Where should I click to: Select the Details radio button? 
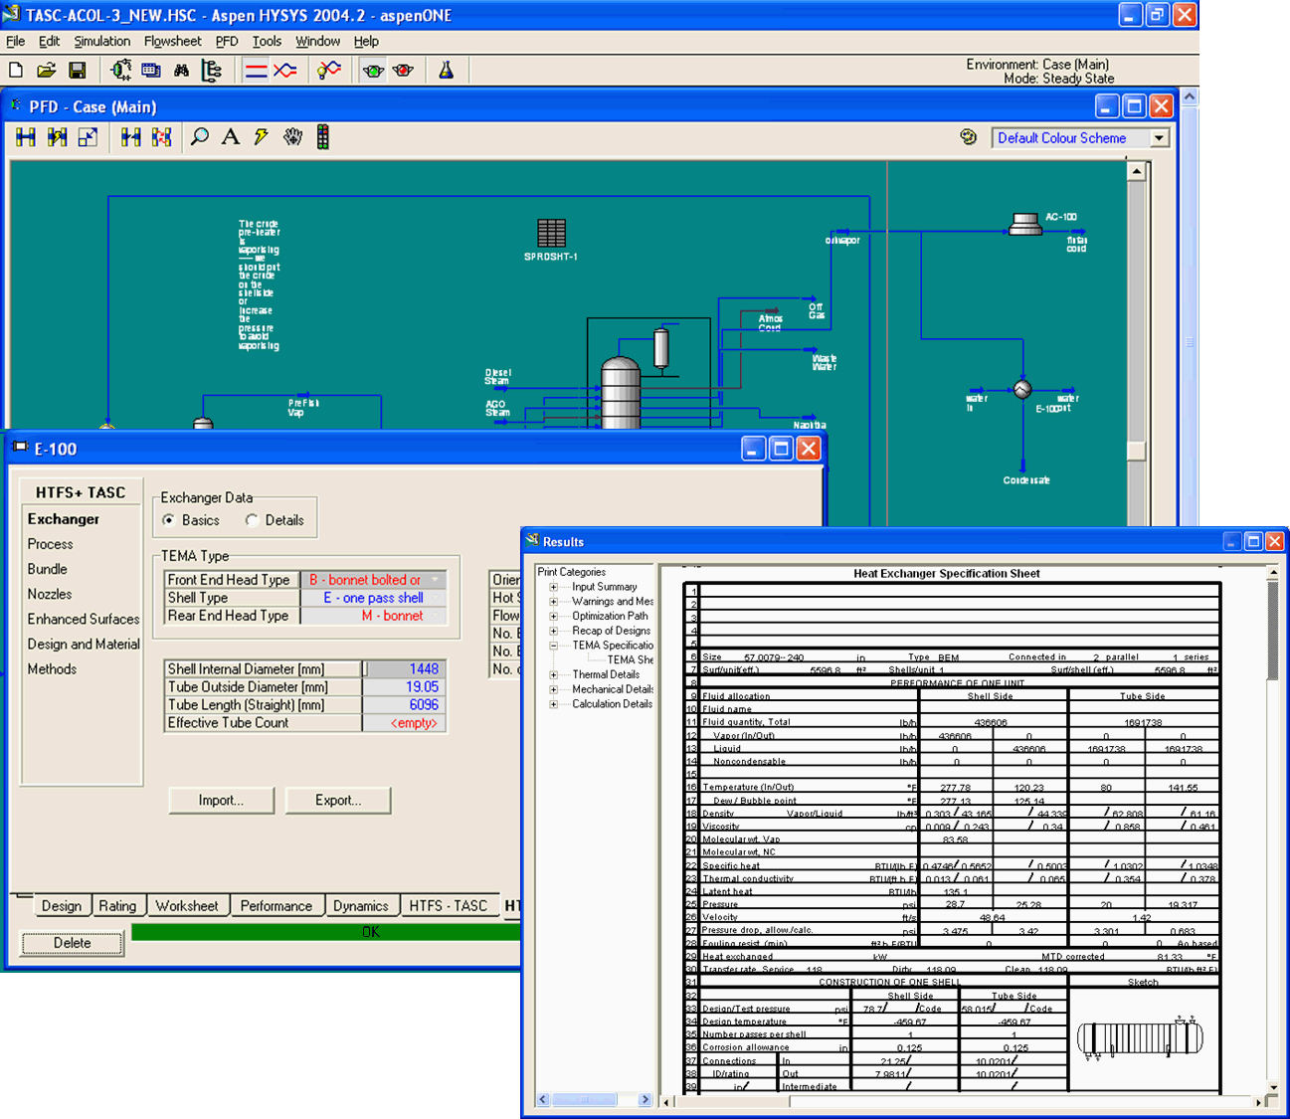(252, 520)
